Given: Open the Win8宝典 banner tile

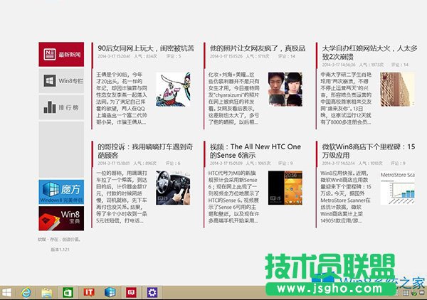Looking at the screenshot, I should pos(61,218).
